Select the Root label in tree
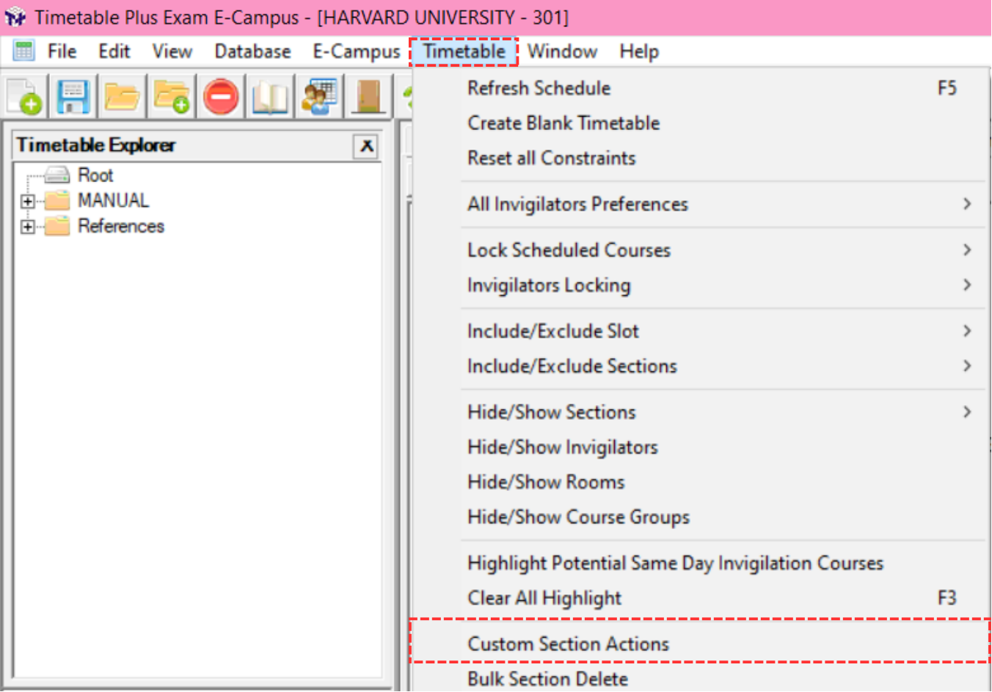This screenshot has height=692, width=992. pos(95,175)
